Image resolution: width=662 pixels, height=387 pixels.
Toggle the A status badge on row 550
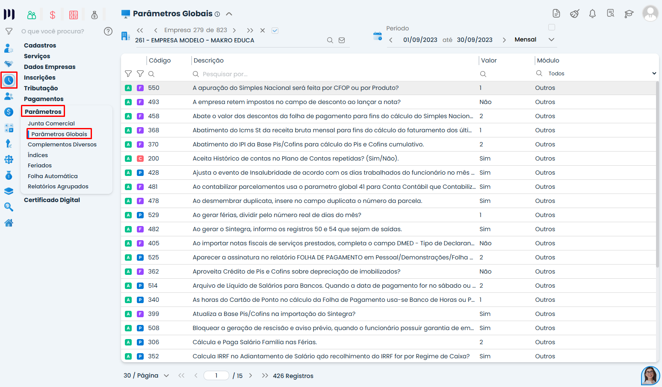click(128, 88)
